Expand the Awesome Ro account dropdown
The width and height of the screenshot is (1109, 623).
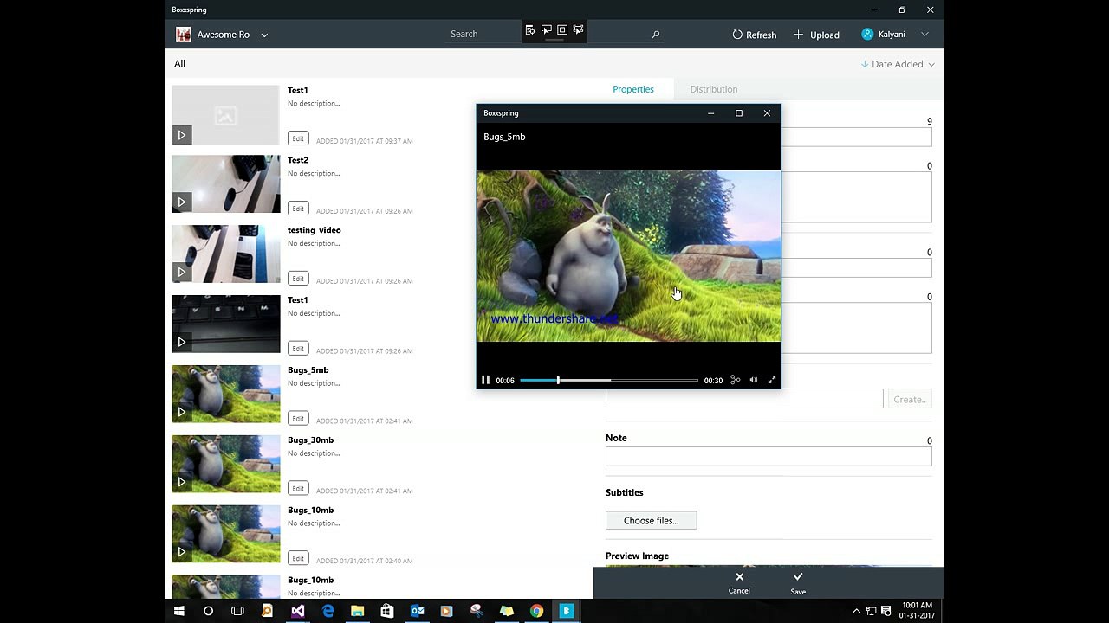pos(264,35)
